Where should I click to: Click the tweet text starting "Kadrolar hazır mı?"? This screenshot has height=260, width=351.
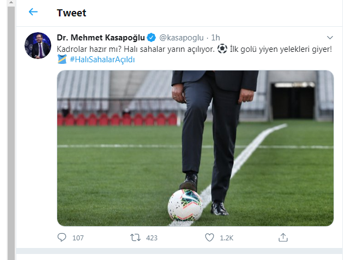tap(136, 48)
